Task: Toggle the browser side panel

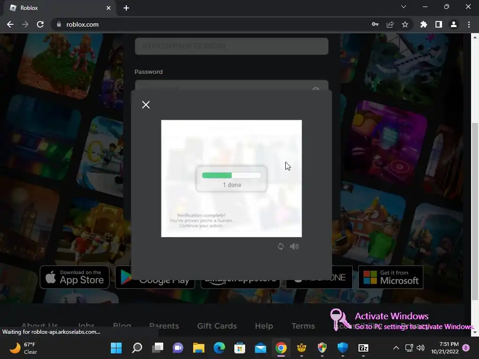Action: tap(439, 24)
